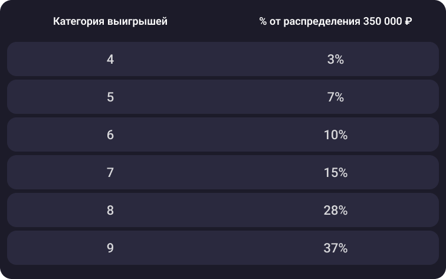Click the "350 000" amount in the header
Screen dimensions: 446x279
(383, 22)
